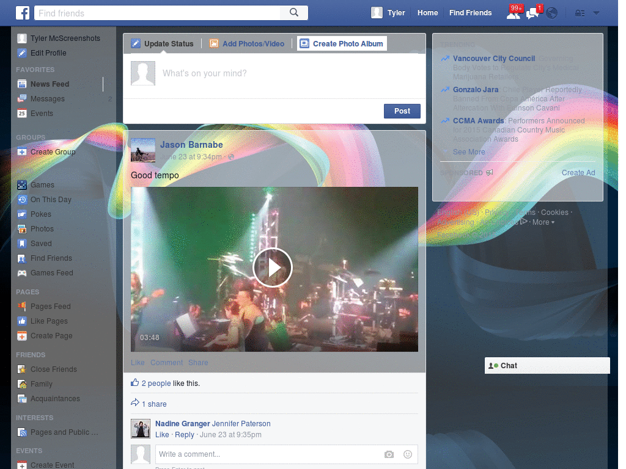Select the Update Status tab
This screenshot has height=469, width=626.
click(x=163, y=43)
